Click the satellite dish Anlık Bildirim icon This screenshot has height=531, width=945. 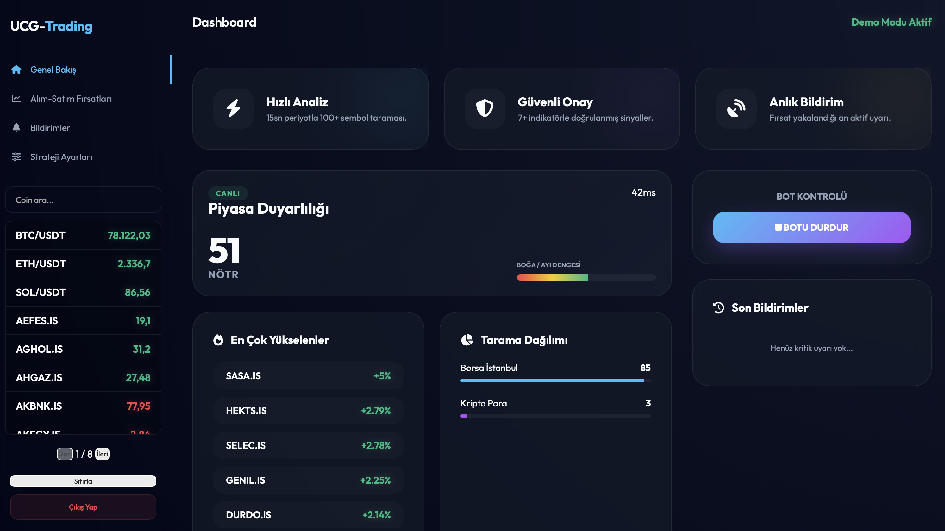[736, 108]
